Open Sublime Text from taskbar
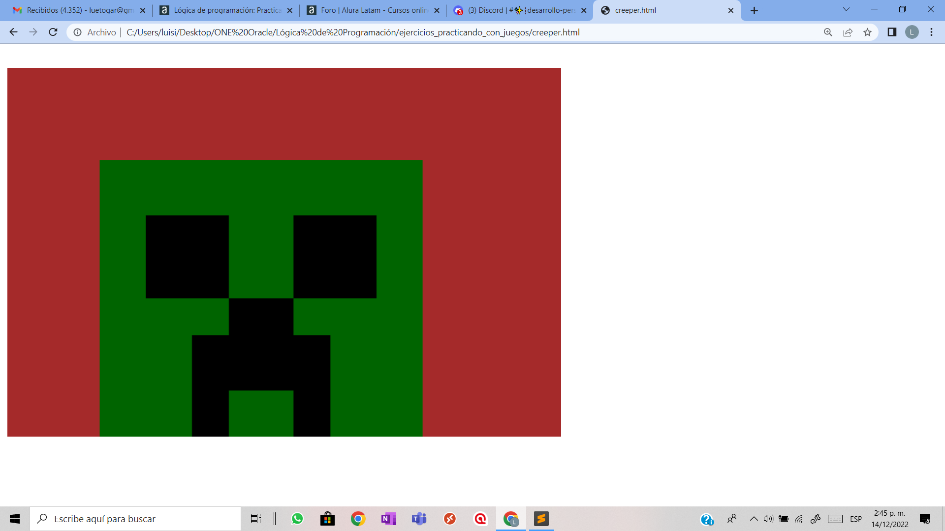 pos(541,519)
